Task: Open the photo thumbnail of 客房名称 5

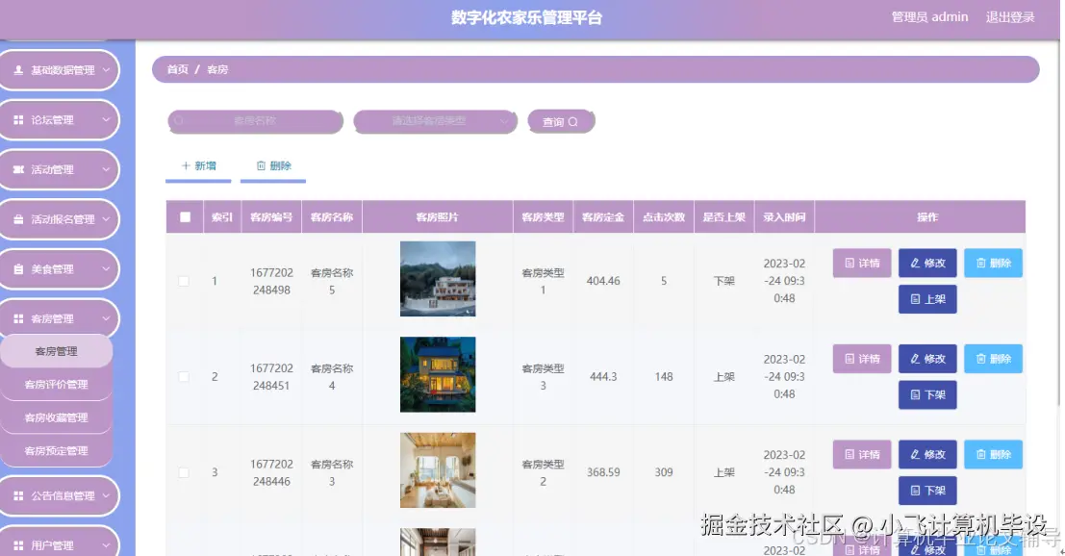Action: 438,279
